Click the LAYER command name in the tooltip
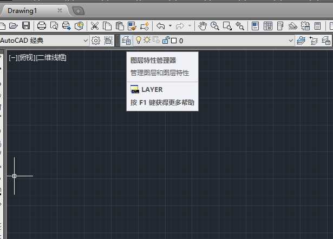 [152, 90]
